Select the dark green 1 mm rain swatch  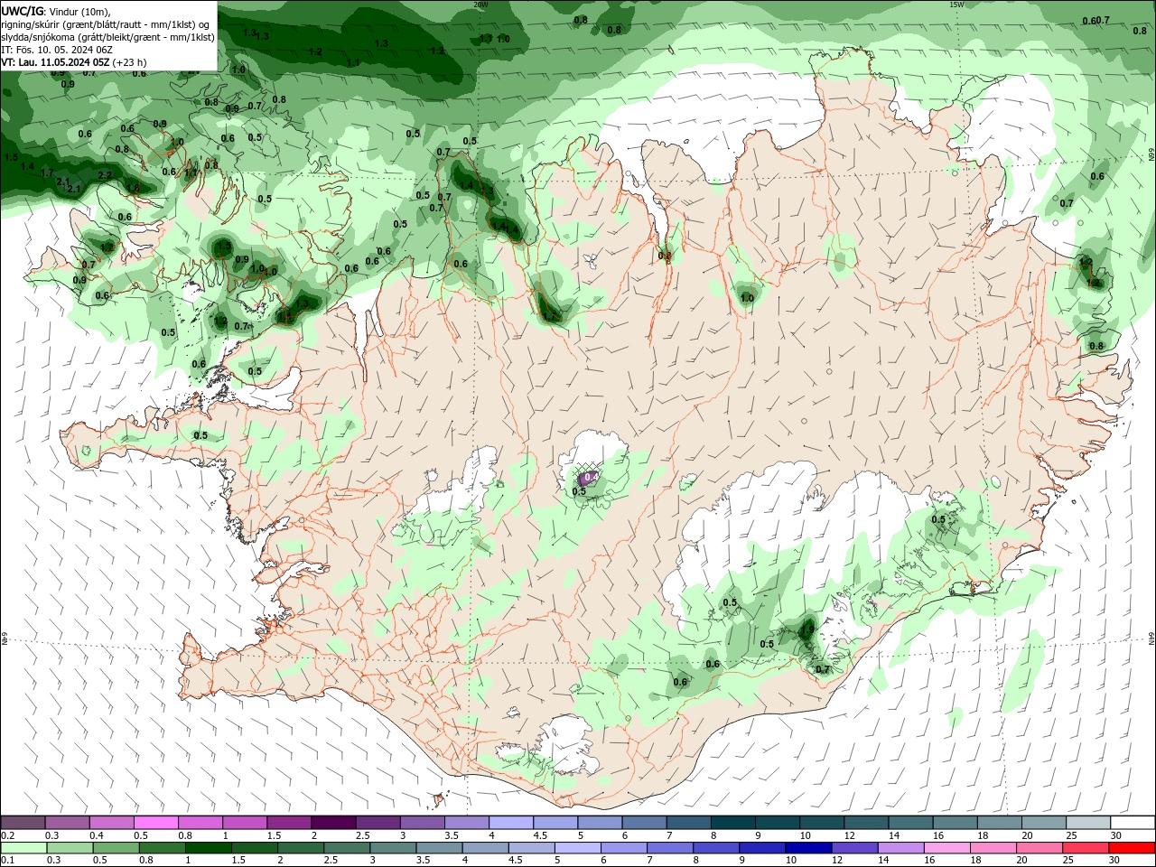click(x=208, y=848)
